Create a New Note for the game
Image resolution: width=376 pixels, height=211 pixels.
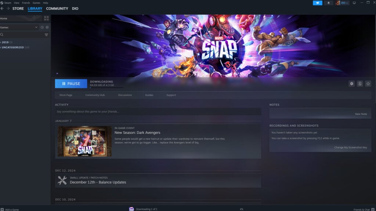tap(362, 114)
